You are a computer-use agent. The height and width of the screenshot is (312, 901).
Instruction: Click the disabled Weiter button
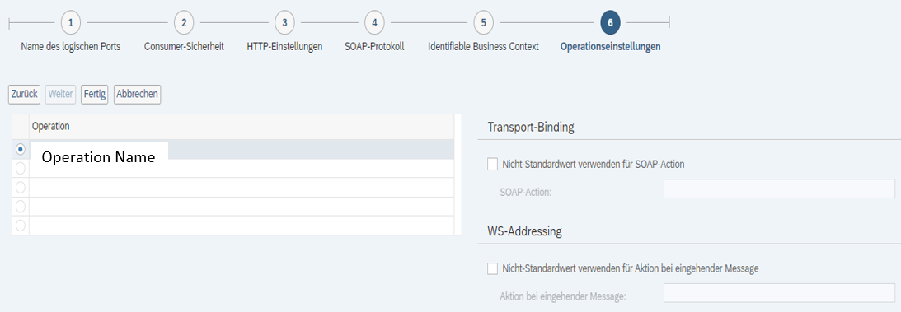[60, 95]
